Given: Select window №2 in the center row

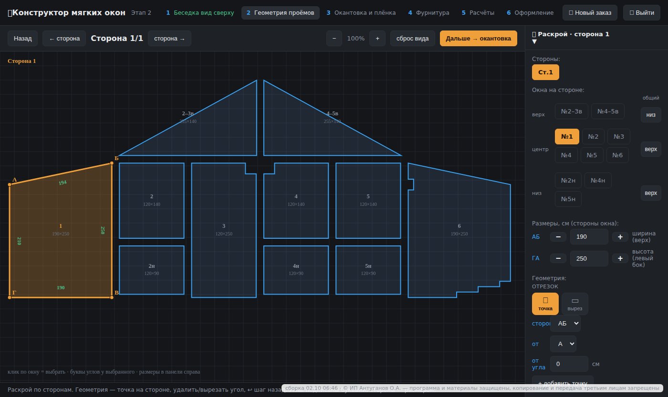Looking at the screenshot, I should [x=593, y=136].
